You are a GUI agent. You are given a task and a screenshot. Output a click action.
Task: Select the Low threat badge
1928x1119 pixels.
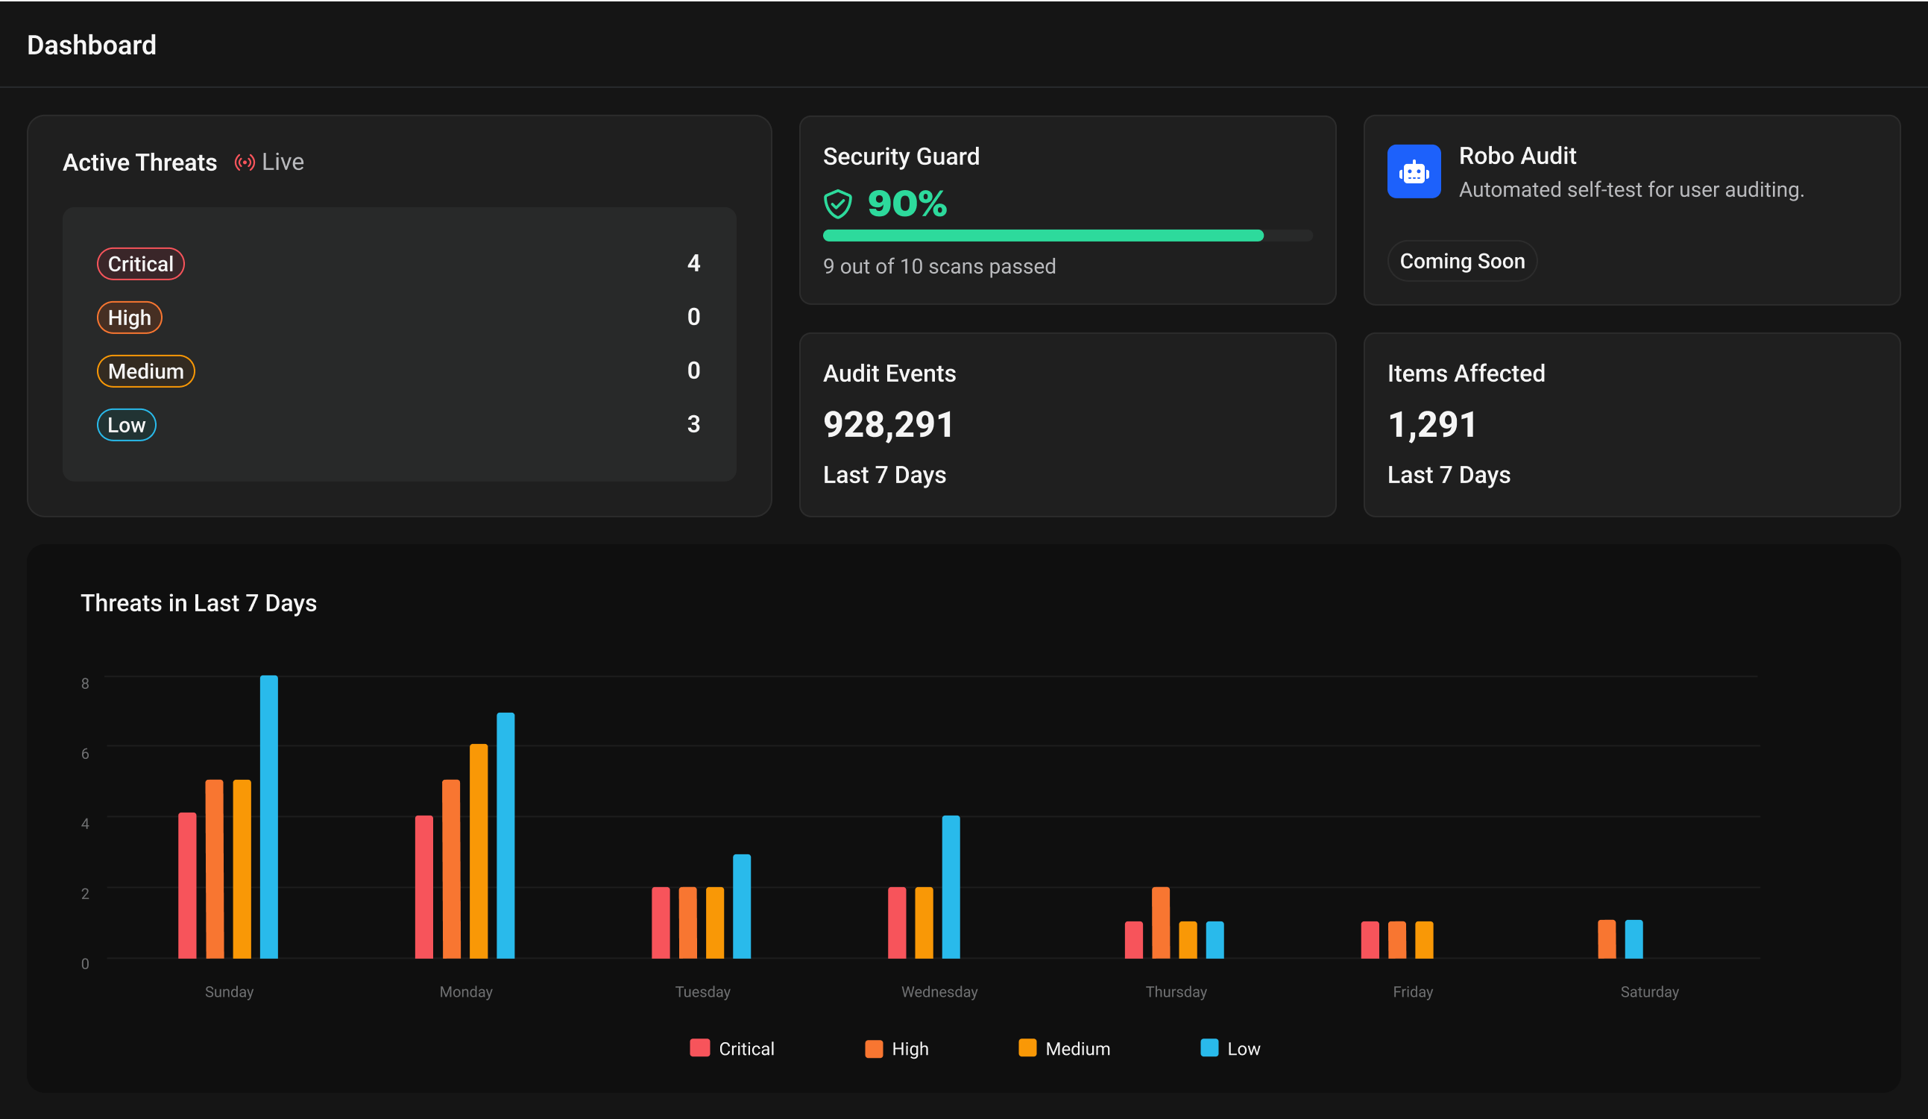click(x=126, y=424)
